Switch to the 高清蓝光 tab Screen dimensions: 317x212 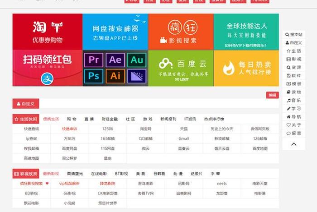[75, 174]
